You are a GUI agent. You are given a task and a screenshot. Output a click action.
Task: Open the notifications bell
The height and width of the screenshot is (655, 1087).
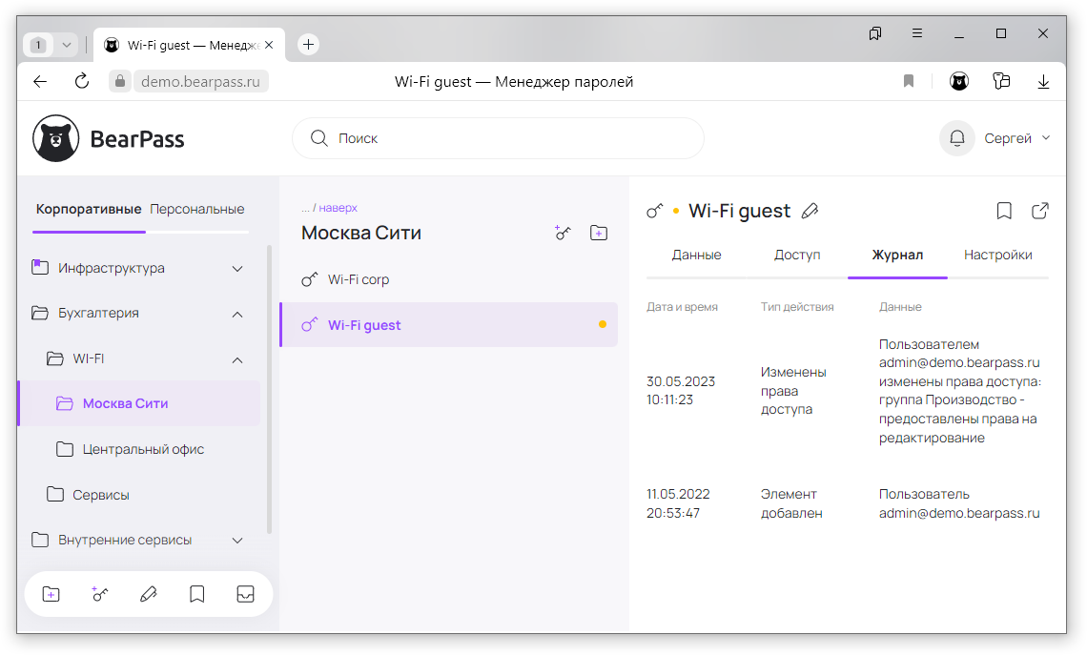point(956,138)
